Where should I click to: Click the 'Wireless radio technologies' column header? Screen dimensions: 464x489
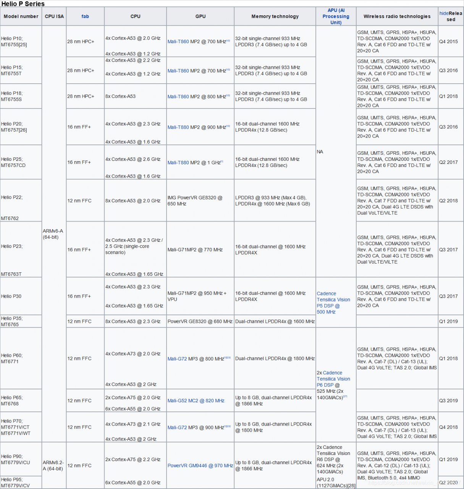click(397, 16)
